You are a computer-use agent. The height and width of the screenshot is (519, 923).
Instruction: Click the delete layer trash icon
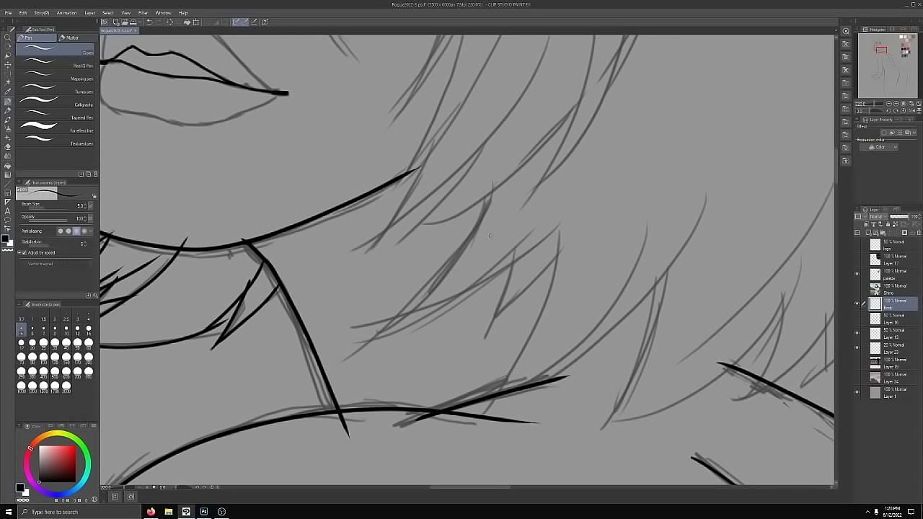coord(919,233)
